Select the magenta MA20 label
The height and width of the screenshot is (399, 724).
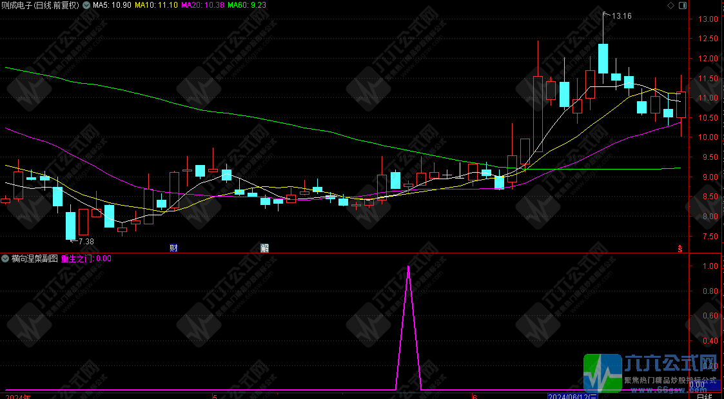click(202, 5)
